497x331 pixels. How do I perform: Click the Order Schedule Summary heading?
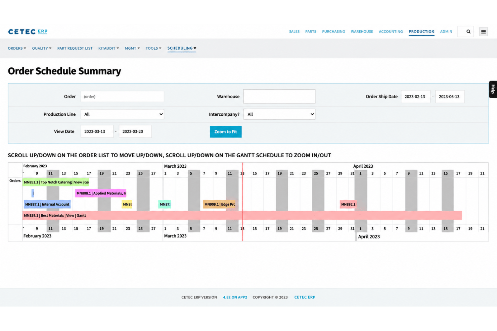[x=64, y=71]
